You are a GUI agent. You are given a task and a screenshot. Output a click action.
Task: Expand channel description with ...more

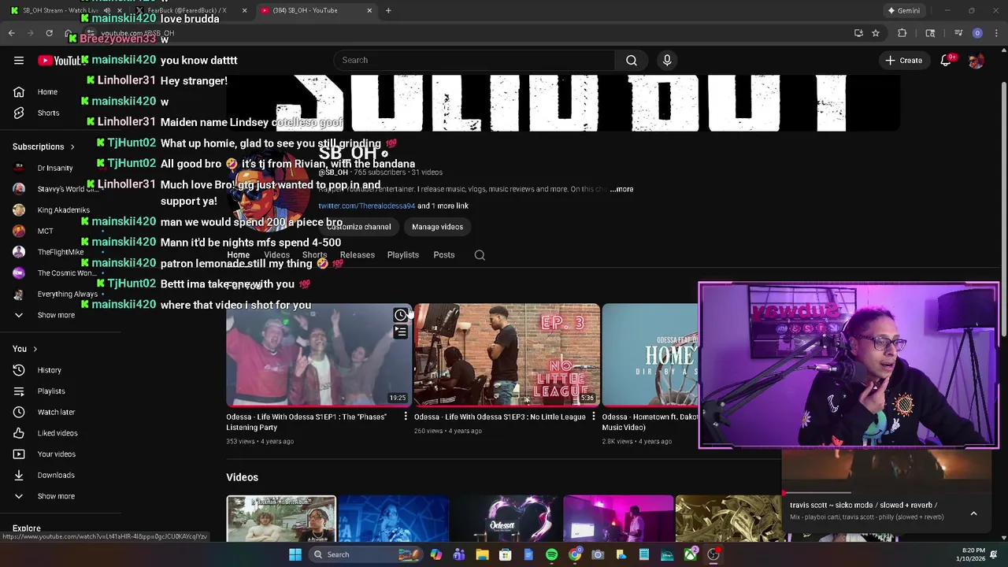tap(621, 189)
